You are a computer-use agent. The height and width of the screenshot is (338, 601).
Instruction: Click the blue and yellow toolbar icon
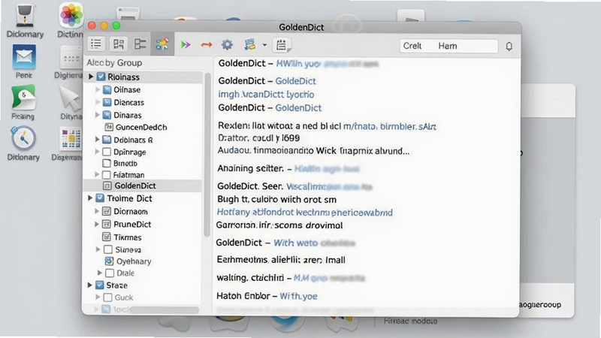250,44
